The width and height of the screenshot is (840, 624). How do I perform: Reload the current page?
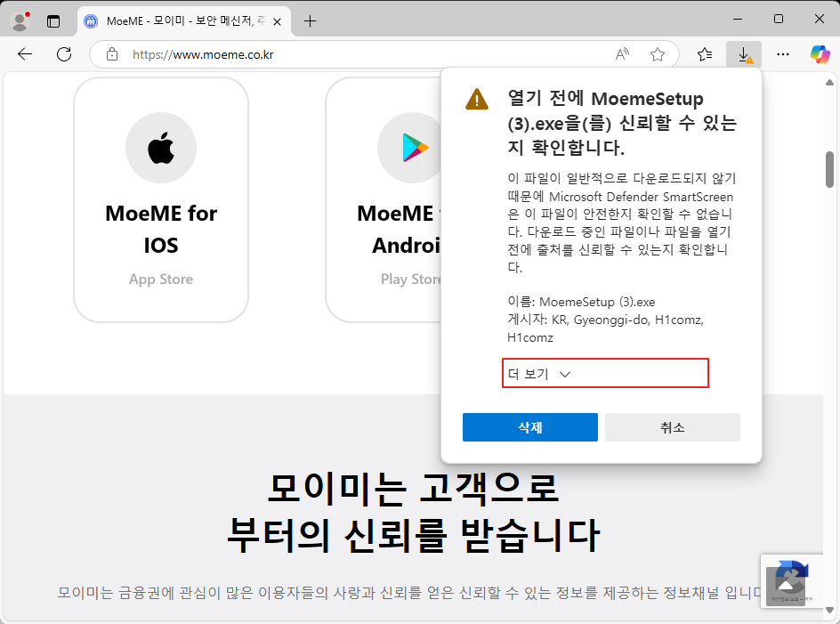point(64,54)
